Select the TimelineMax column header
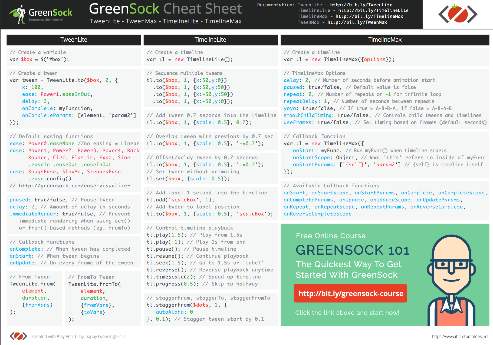The width and height of the screenshot is (493, 345). (x=385, y=40)
